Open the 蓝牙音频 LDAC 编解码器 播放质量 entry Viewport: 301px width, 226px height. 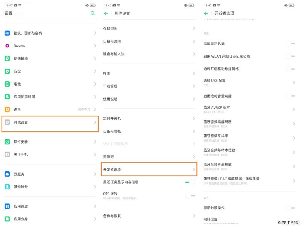(x=249, y=181)
